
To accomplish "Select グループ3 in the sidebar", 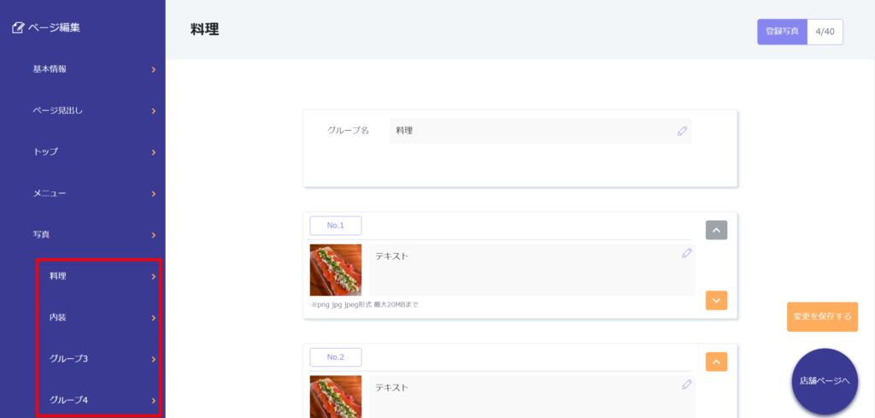I will tap(98, 358).
